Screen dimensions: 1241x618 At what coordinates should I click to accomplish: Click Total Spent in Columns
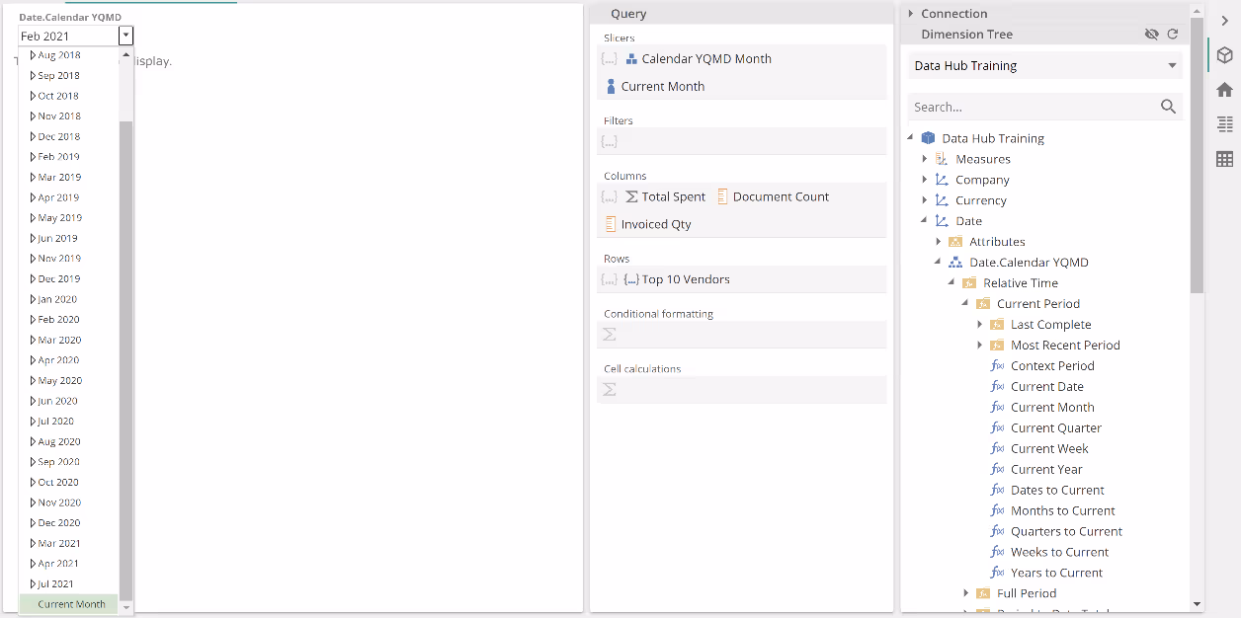(673, 196)
